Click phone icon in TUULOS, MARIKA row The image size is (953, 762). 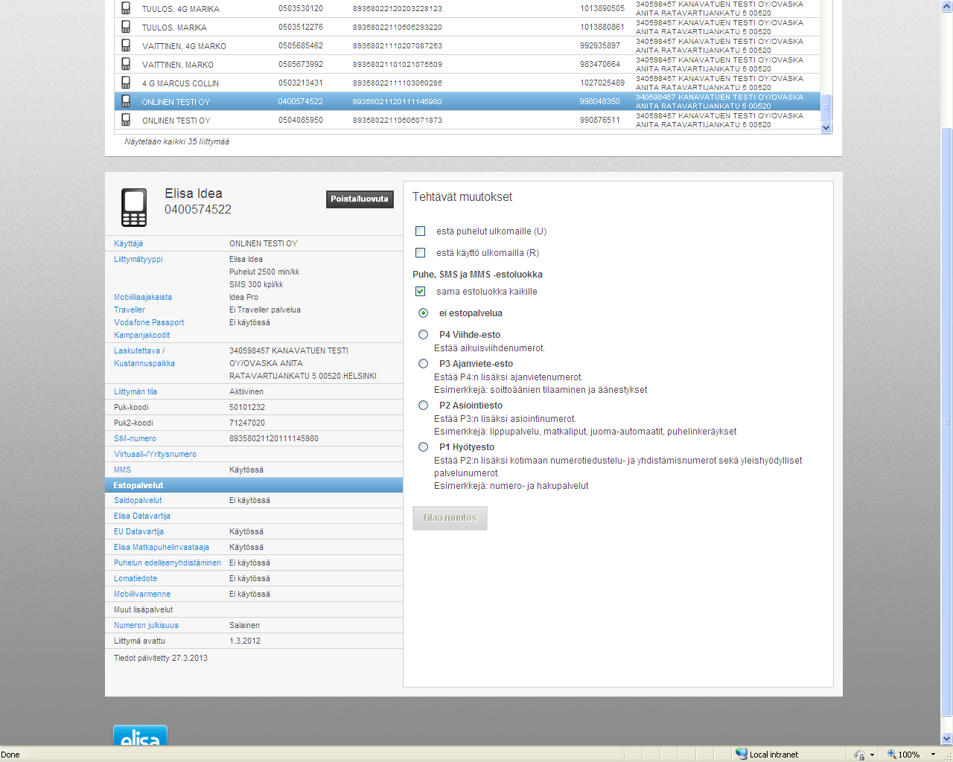[126, 27]
